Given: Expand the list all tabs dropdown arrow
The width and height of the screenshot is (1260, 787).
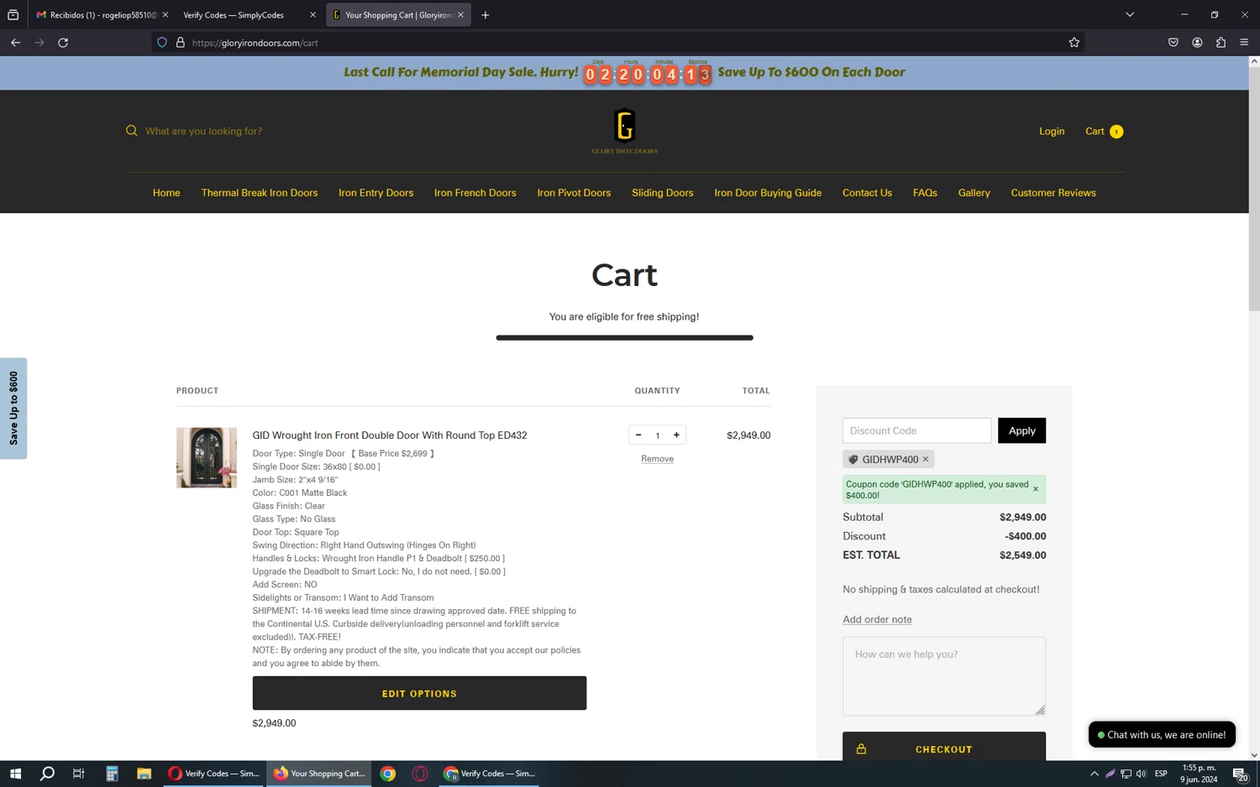Looking at the screenshot, I should click(x=1130, y=15).
